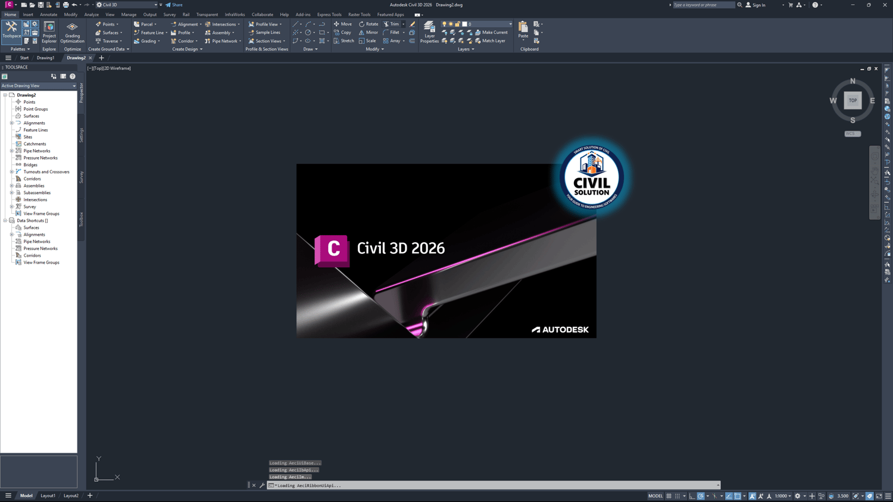Image resolution: width=893 pixels, height=502 pixels.
Task: Switch to the Layout1 tab
Action: (48, 495)
